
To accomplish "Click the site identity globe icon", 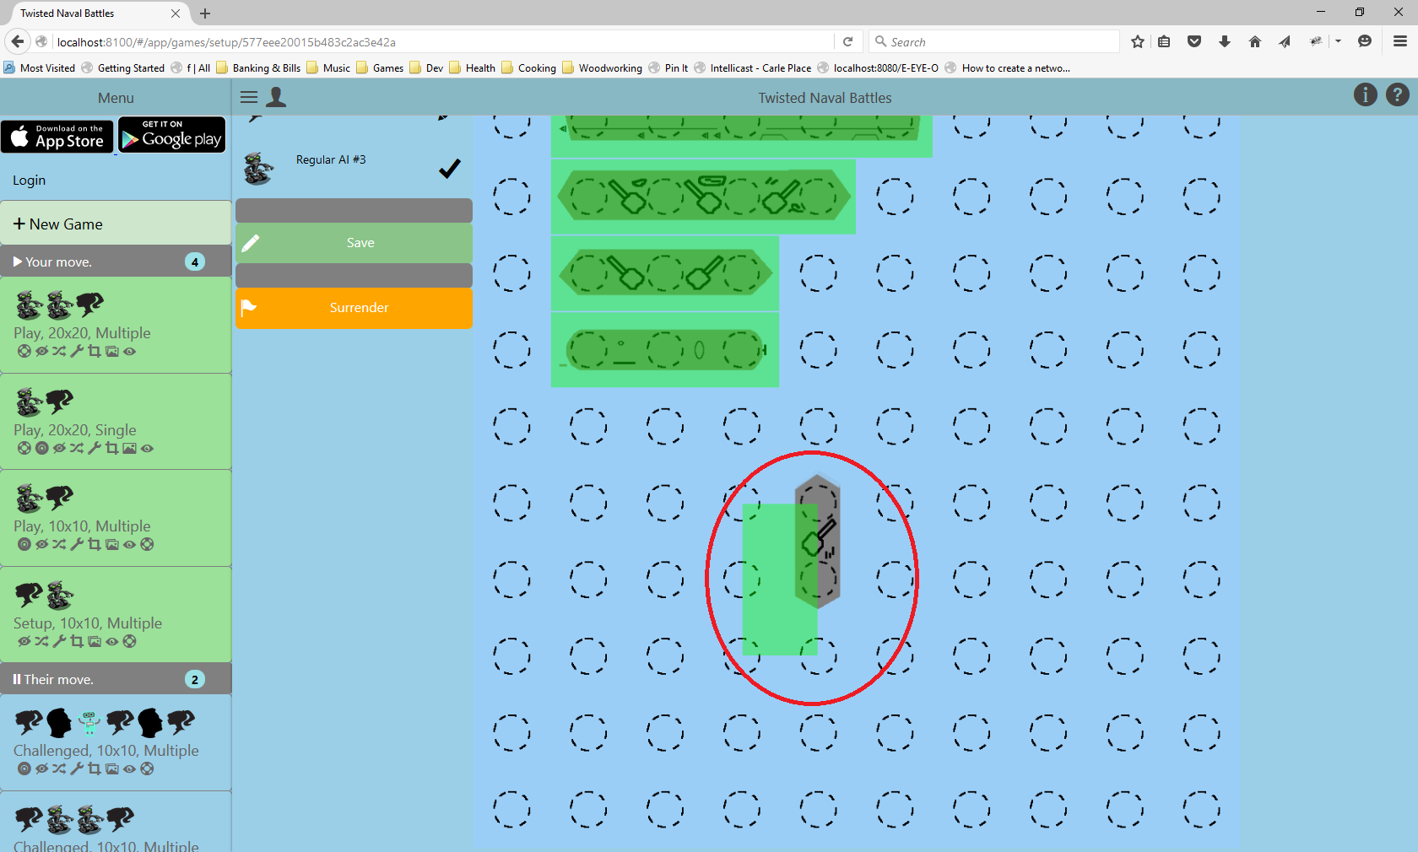I will click(x=41, y=41).
